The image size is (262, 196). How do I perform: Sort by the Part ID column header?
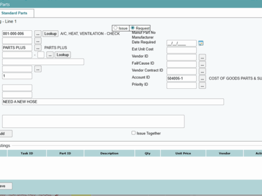[65, 153]
